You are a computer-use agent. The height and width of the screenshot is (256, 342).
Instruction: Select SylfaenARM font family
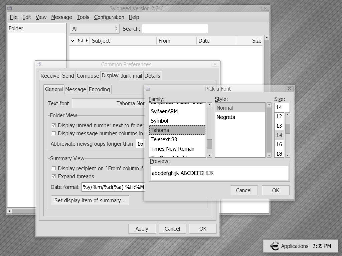[x=177, y=111]
